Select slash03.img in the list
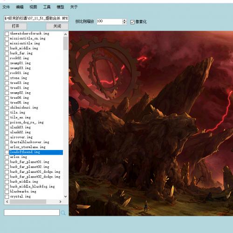The height and width of the screenshot is (233, 233). click(x=21, y=128)
